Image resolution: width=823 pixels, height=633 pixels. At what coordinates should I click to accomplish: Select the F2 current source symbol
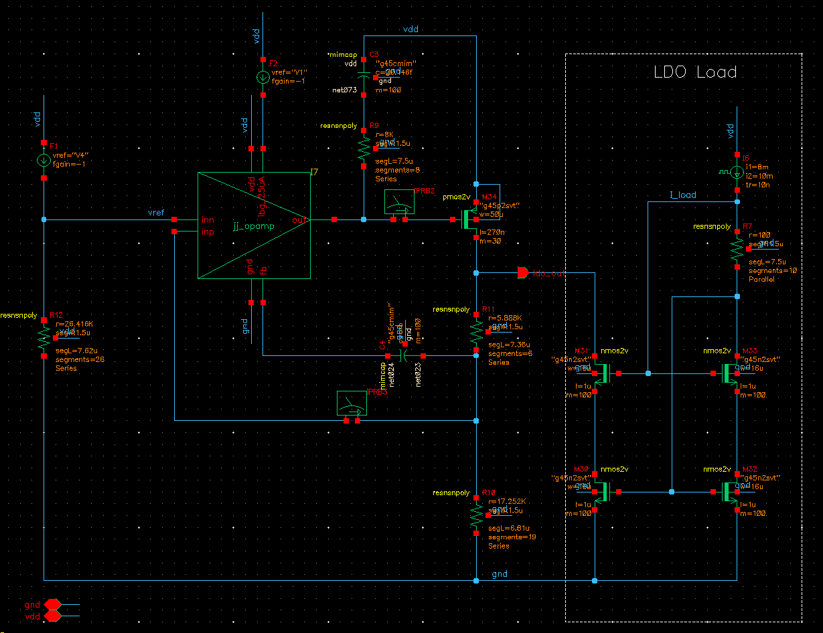click(263, 77)
